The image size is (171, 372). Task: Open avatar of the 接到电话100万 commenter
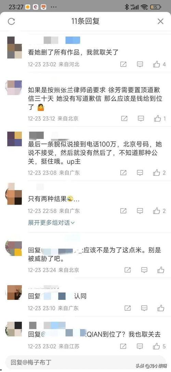[15, 139]
